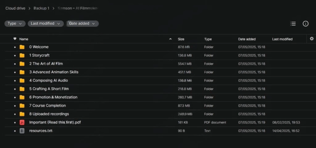Sort by the Size column header
The height and width of the screenshot is (148, 316).
(181, 39)
